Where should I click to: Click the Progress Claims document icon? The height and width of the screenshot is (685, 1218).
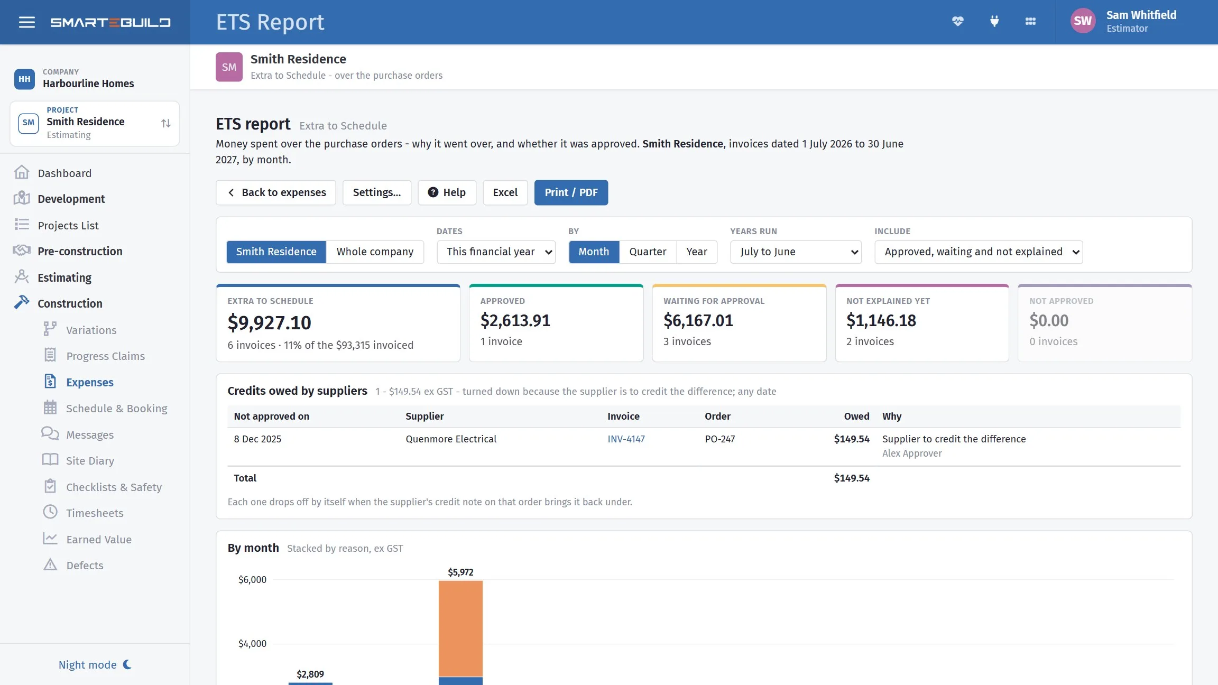50,355
